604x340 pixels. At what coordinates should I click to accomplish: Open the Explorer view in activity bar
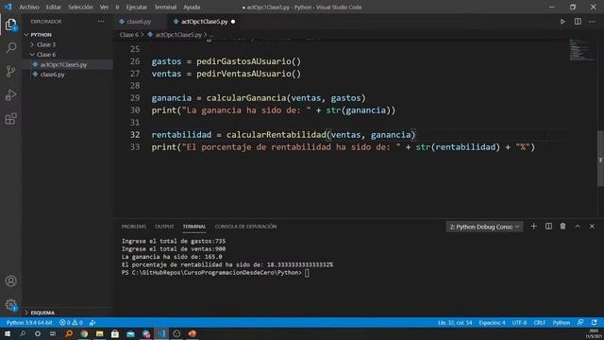10,25
